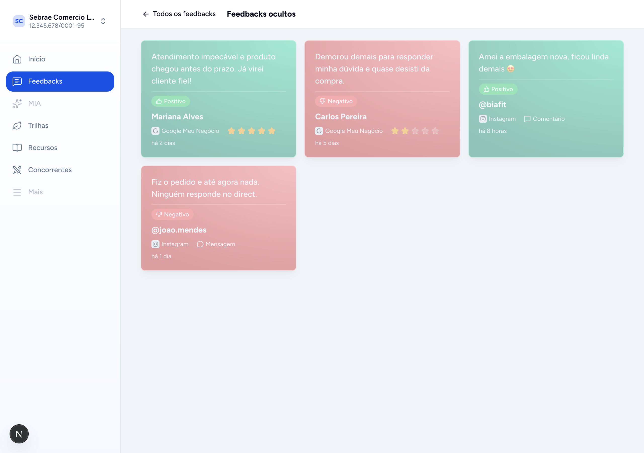
Task: Click Google icon on Carlos Pereira card
Action: click(319, 131)
